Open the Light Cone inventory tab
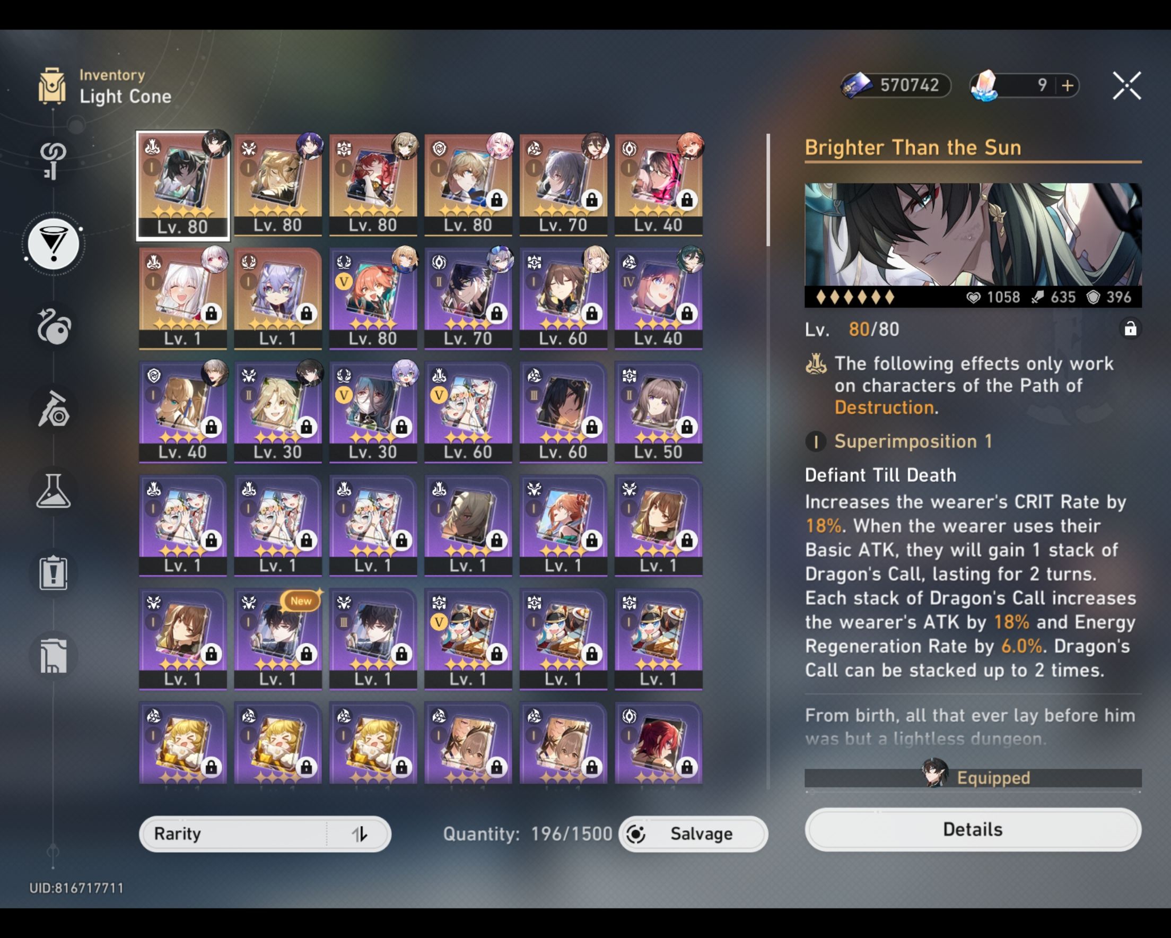 coord(53,244)
